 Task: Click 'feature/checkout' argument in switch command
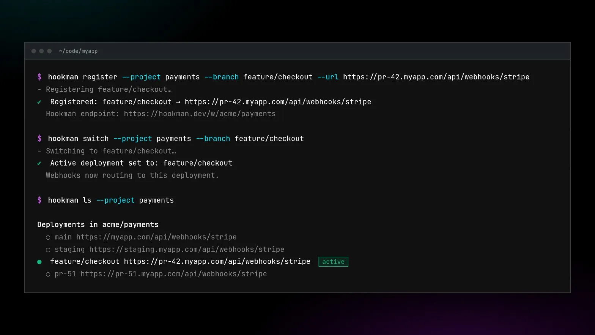pyautogui.click(x=269, y=138)
